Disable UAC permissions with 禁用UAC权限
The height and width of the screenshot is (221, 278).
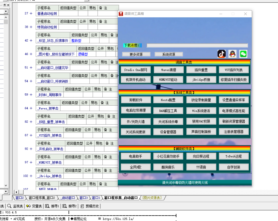pyautogui.click(x=201, y=121)
